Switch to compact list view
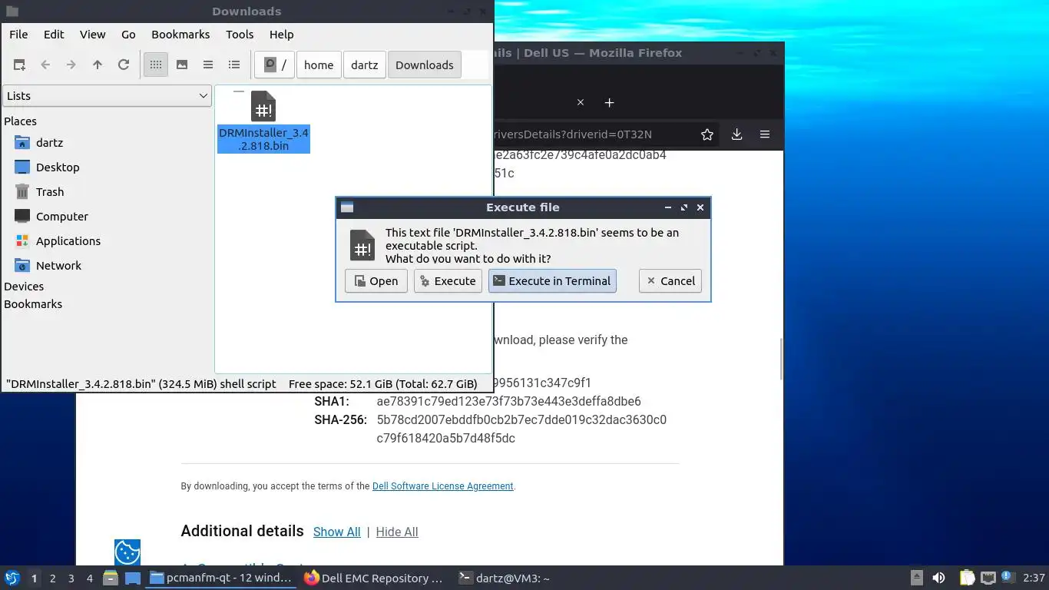The image size is (1049, 590). pyautogui.click(x=208, y=65)
